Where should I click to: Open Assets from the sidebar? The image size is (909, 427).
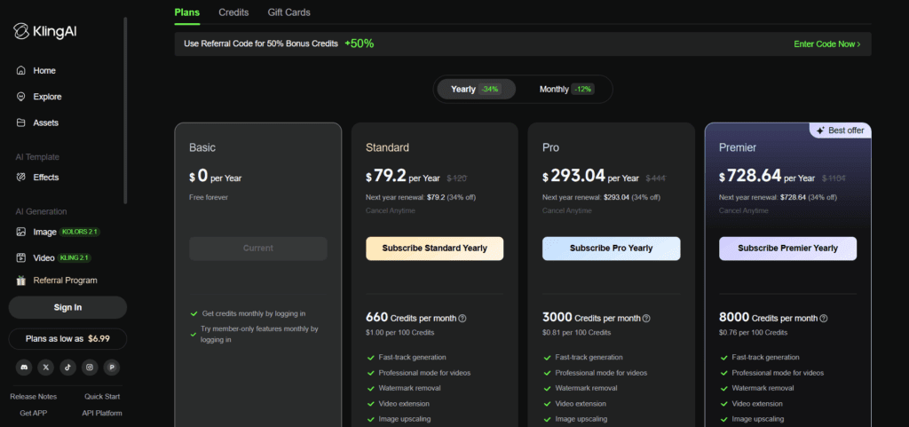coord(37,123)
